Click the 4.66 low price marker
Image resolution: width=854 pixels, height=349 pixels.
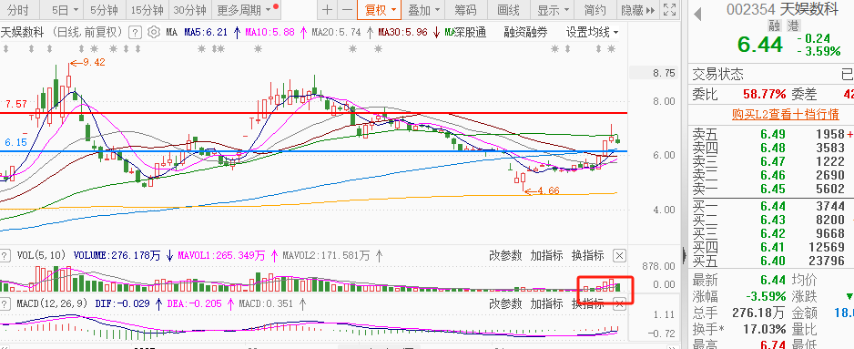[543, 190]
